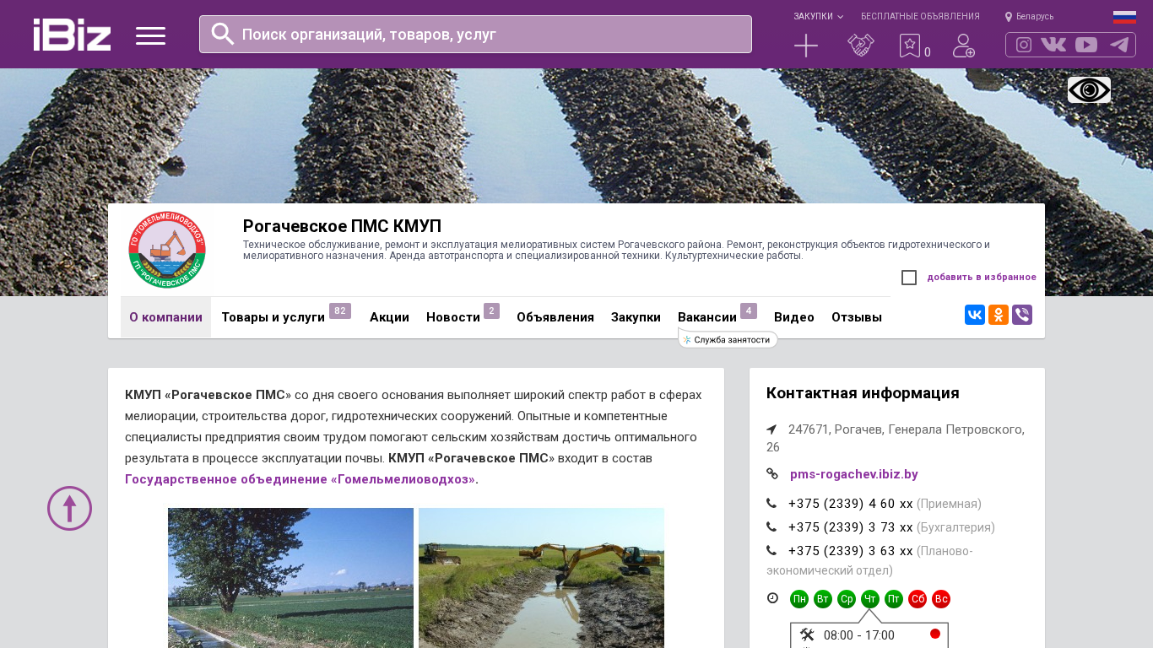This screenshot has width=1153, height=648.
Task: Click the 'добавить в избранное' label
Action: click(982, 278)
